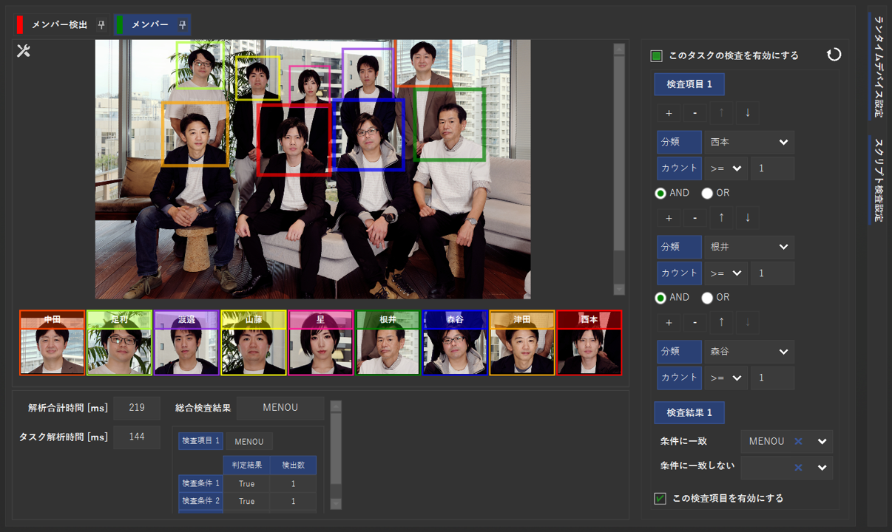
Task: Expand the 条件に一致しない dropdown arrow
Action: [822, 468]
